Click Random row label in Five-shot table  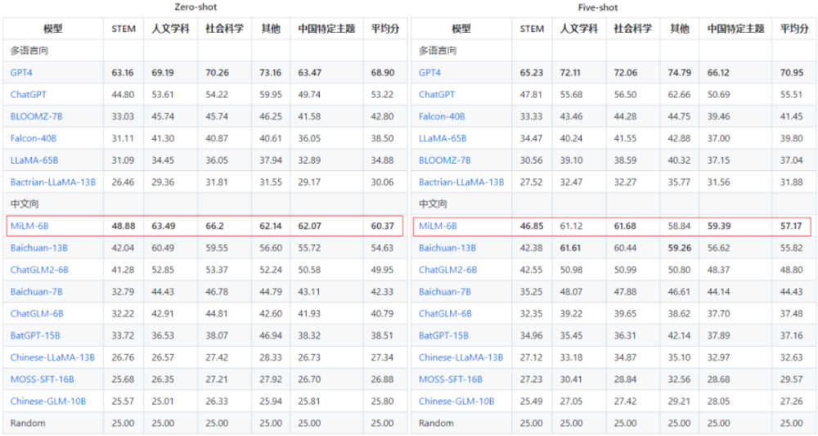(436, 423)
